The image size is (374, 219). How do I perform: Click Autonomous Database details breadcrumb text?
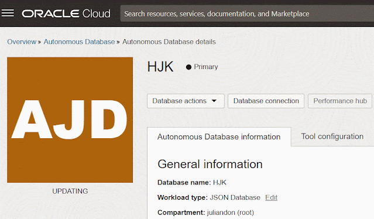tap(169, 42)
